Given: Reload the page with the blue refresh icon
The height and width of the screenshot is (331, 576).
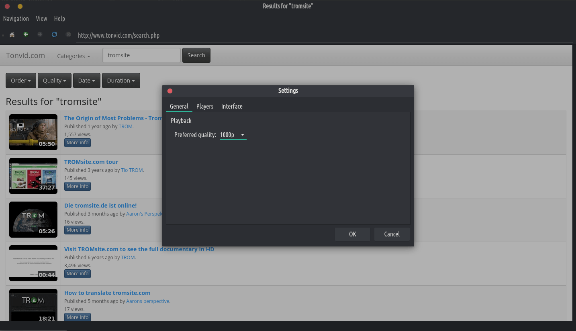Looking at the screenshot, I should [54, 34].
